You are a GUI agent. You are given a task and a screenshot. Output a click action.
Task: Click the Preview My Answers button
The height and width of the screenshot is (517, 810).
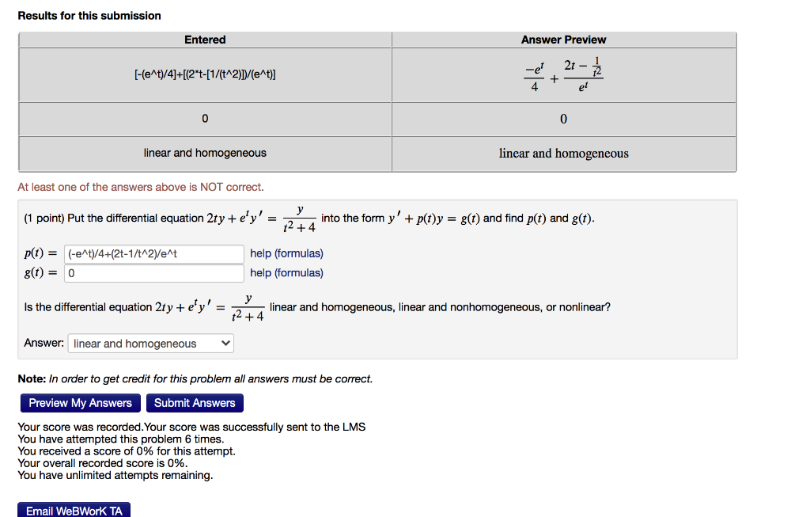pos(80,403)
